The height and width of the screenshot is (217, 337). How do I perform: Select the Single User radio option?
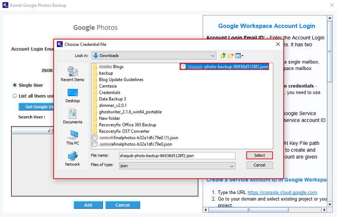[15, 85]
